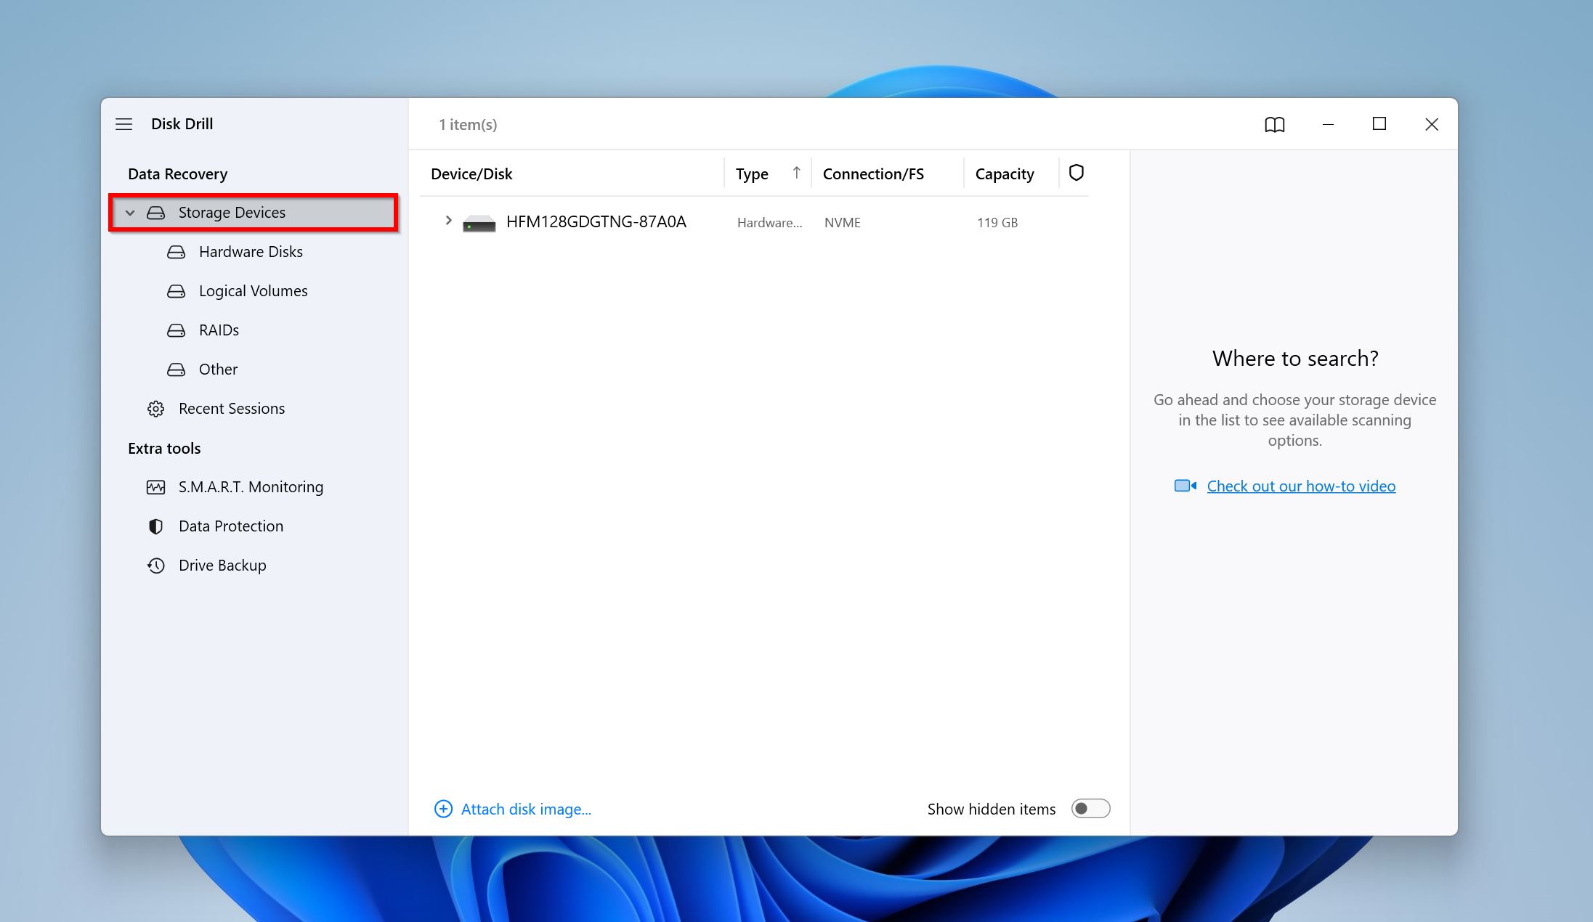Click the video camera icon
The image size is (1593, 922).
pos(1185,486)
